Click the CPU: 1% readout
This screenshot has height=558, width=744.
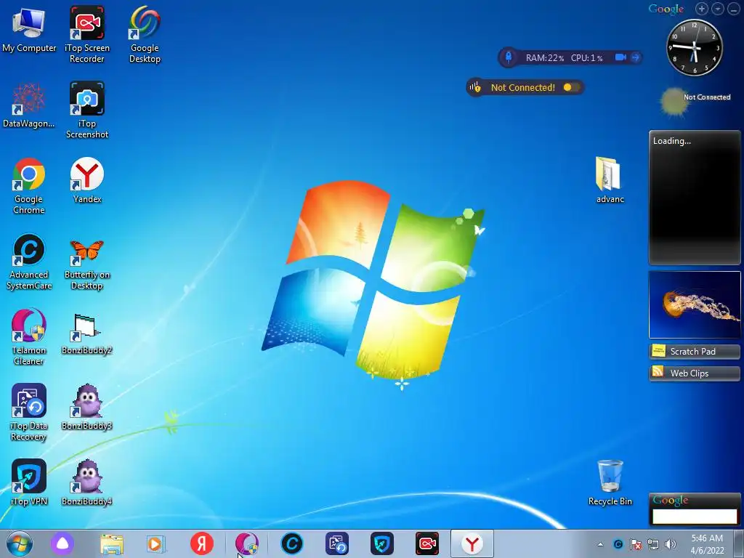click(x=586, y=58)
